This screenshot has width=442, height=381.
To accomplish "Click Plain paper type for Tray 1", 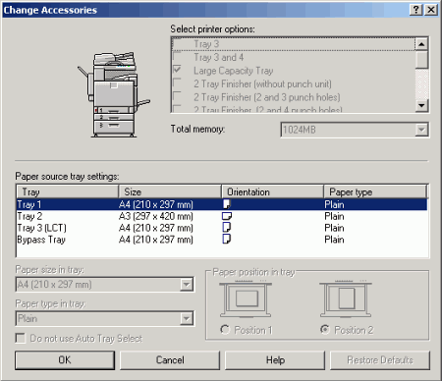I will point(334,204).
